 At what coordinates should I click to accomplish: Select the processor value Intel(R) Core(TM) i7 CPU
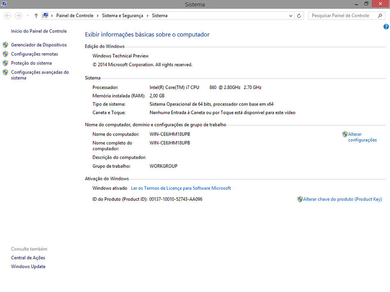[x=174, y=87]
